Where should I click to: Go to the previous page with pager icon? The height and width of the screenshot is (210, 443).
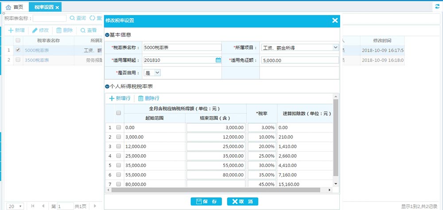(43, 206)
